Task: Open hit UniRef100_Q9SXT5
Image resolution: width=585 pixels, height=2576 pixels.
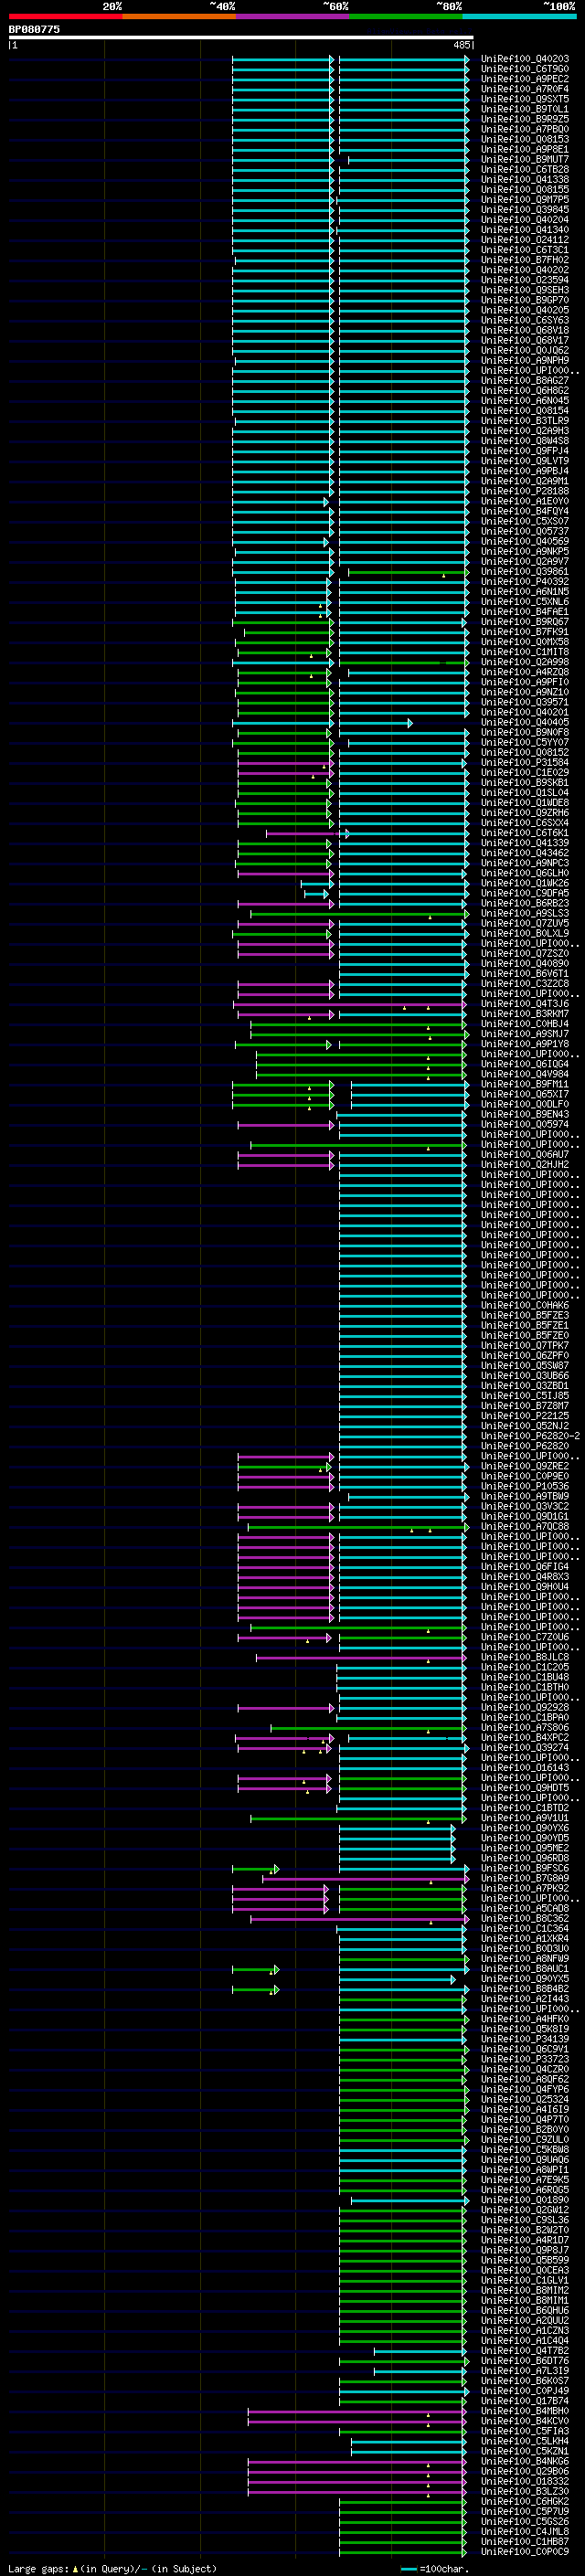Action: point(525,99)
